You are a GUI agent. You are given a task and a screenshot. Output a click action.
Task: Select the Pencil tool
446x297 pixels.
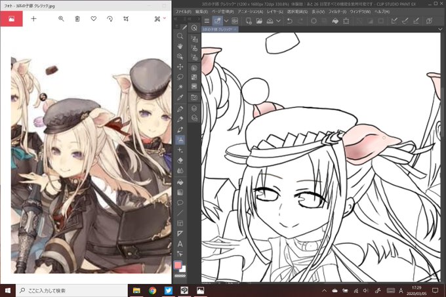click(180, 119)
